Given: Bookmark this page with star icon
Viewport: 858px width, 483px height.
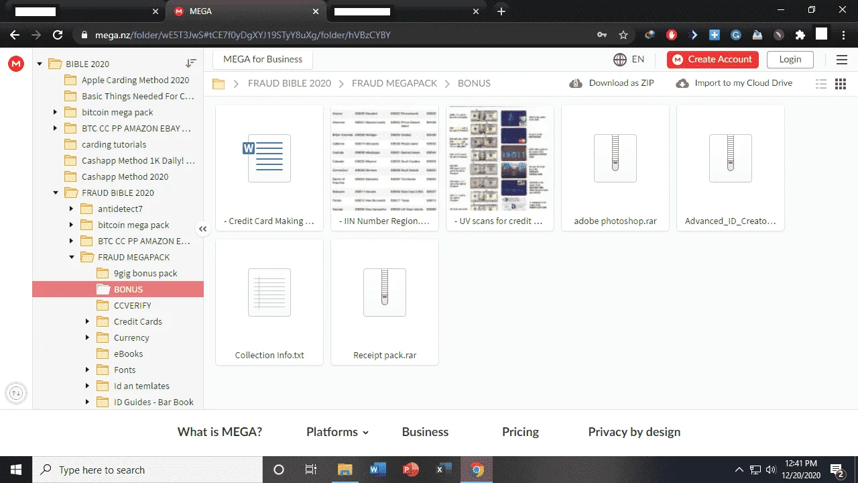Looking at the screenshot, I should tap(623, 35).
